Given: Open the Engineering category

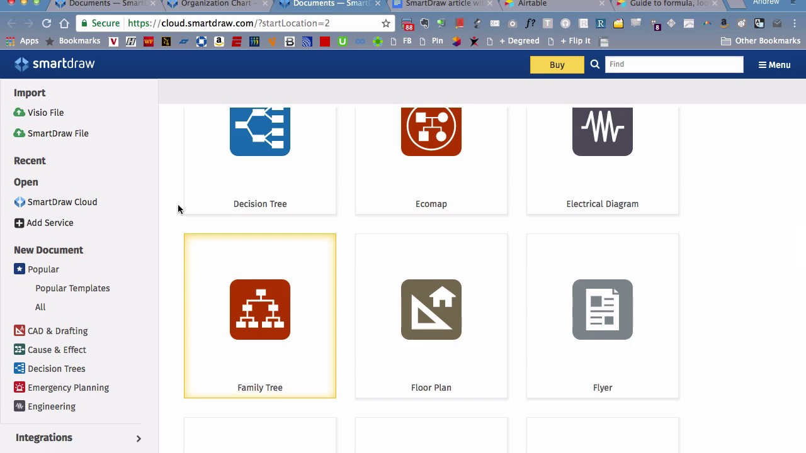Looking at the screenshot, I should [x=51, y=406].
